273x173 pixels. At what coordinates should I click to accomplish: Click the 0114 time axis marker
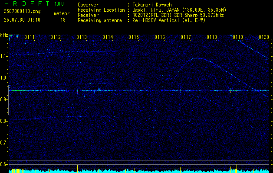108,37
